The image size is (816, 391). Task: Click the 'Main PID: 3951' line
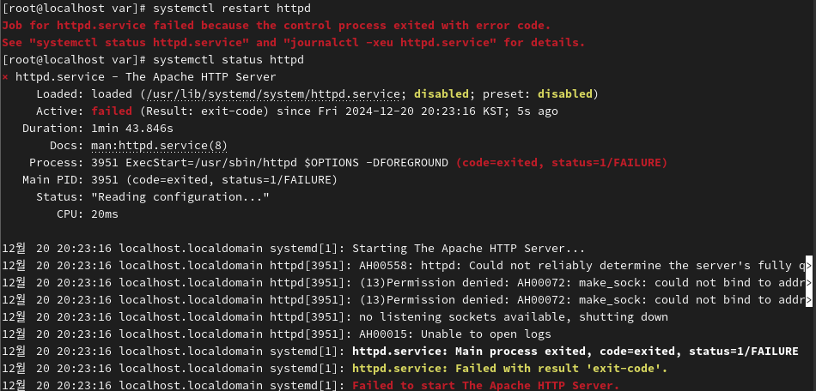coord(180,180)
